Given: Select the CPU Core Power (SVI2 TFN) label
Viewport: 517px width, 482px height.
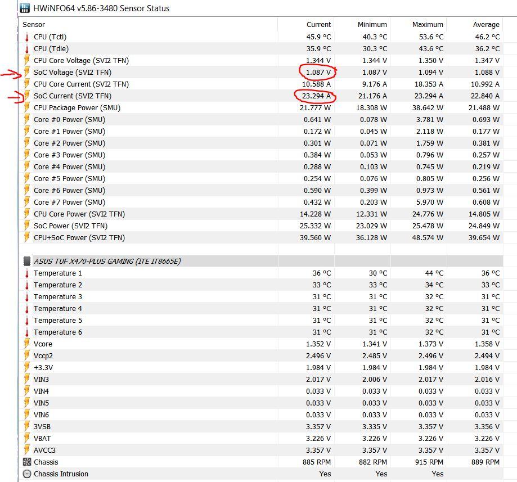Looking at the screenshot, I should click(x=79, y=214).
